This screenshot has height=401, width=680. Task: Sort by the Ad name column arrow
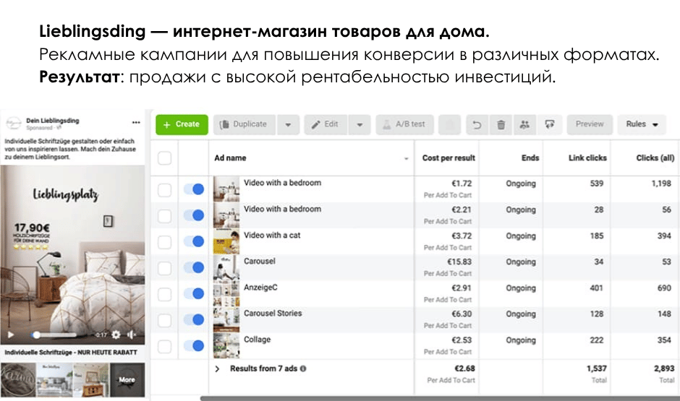[407, 159]
